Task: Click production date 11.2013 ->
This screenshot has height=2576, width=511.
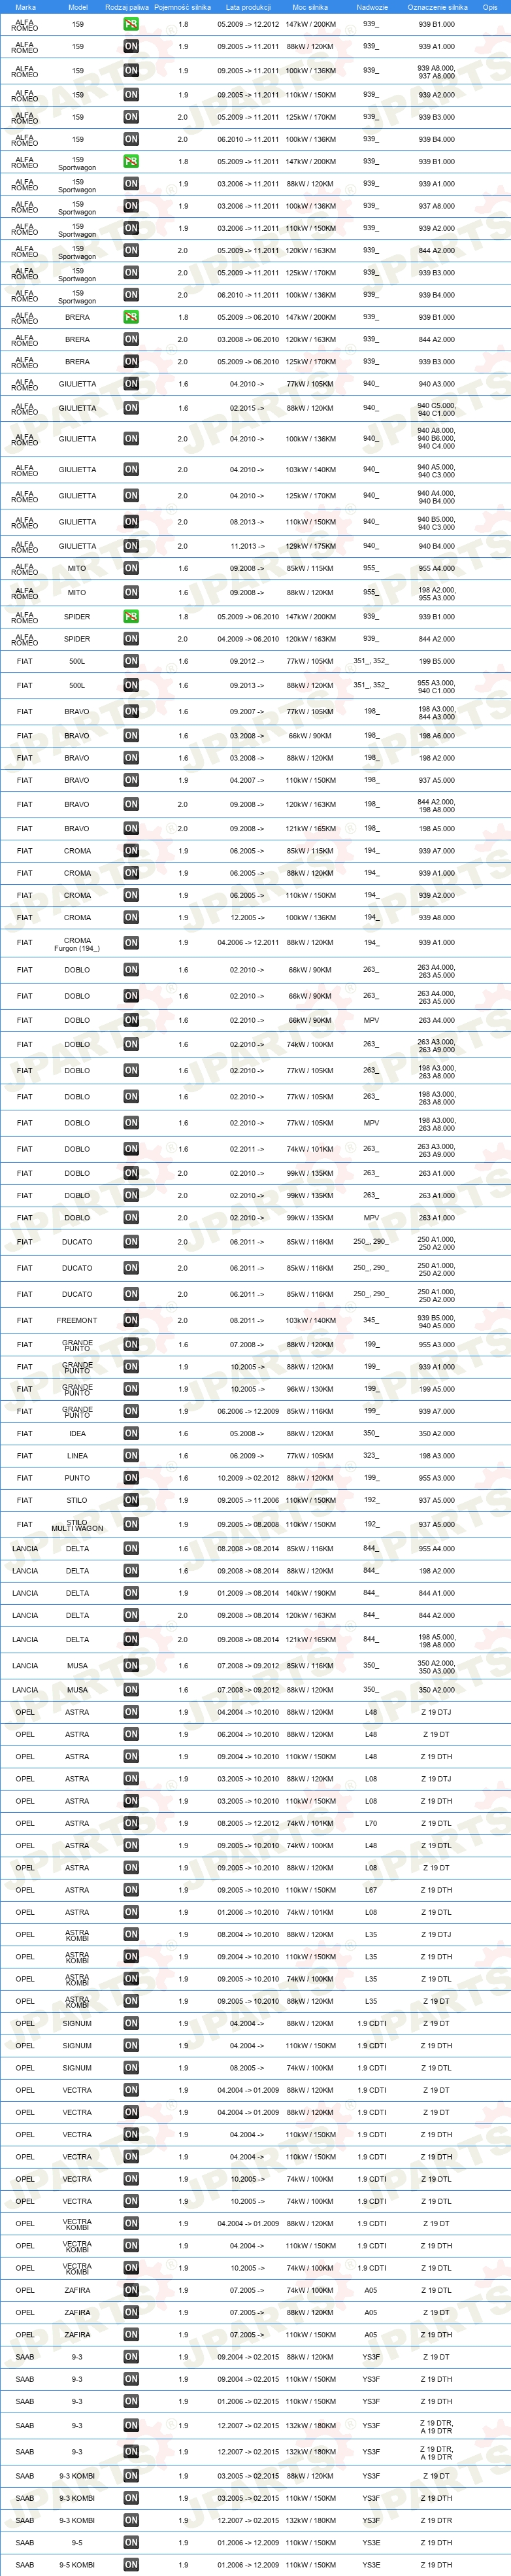Action: [x=247, y=546]
